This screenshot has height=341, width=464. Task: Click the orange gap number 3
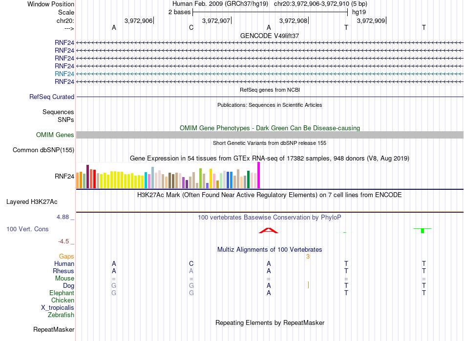pos(308,257)
